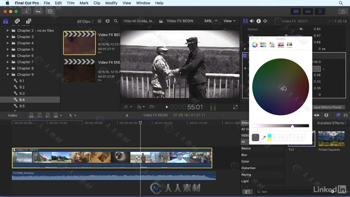Go back in timeline history arrow
350x197 pixels.
point(127,115)
